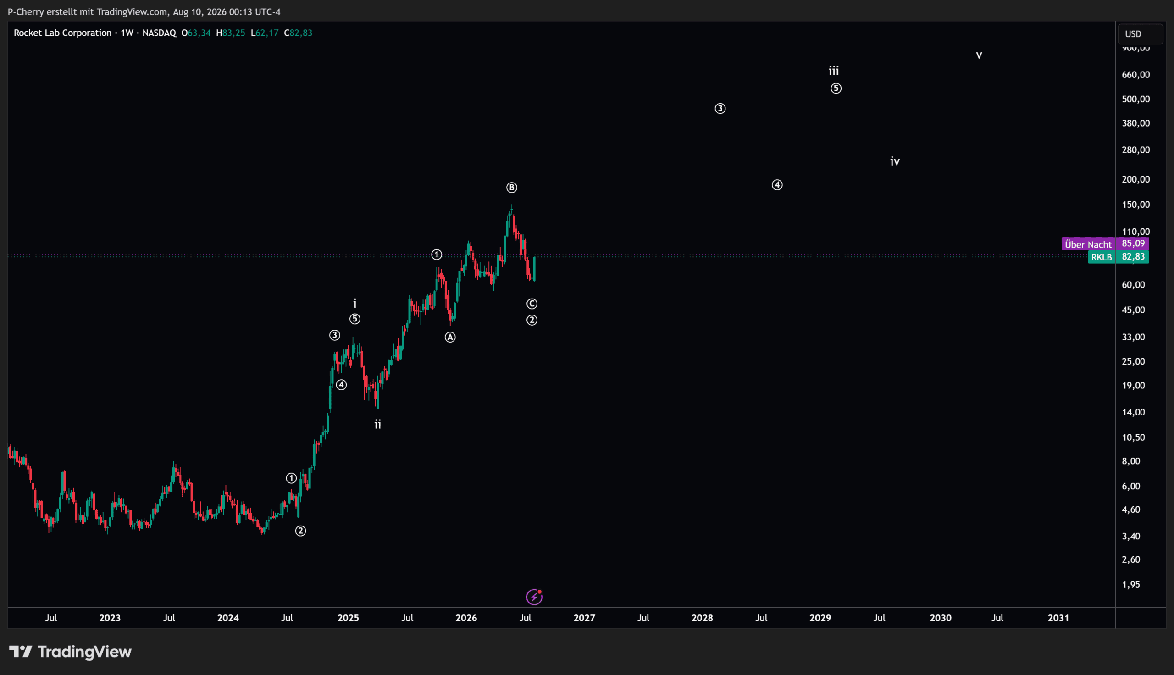Click the 200,00 price axis label
1174x675 pixels.
tap(1135, 179)
